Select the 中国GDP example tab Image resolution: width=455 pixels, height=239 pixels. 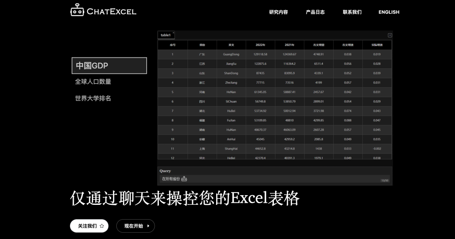[x=109, y=66]
